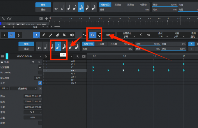Open the MODO DRUM instrument dropdown
The height and width of the screenshot is (128, 198).
(x=40, y=56)
